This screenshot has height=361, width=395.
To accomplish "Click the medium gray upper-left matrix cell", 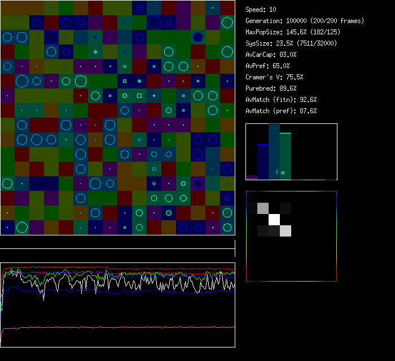I will pos(263,208).
